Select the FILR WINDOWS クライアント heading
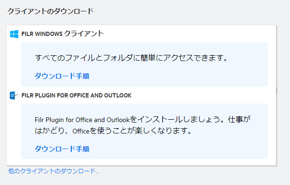 [62, 34]
